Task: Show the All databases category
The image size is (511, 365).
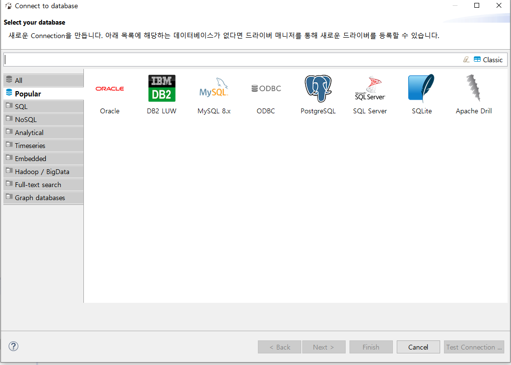Action: point(44,81)
